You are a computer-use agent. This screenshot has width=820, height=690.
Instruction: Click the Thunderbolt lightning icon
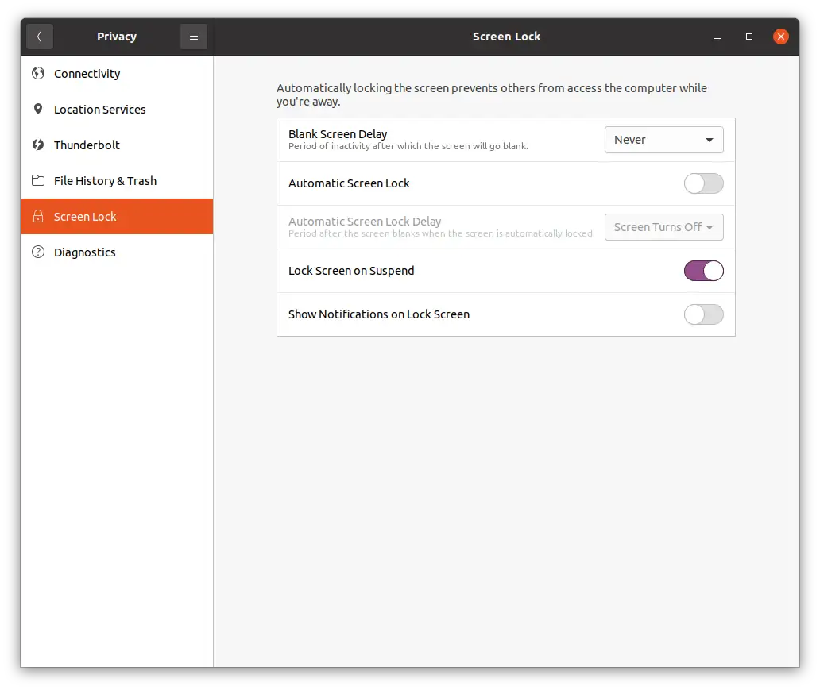click(38, 145)
